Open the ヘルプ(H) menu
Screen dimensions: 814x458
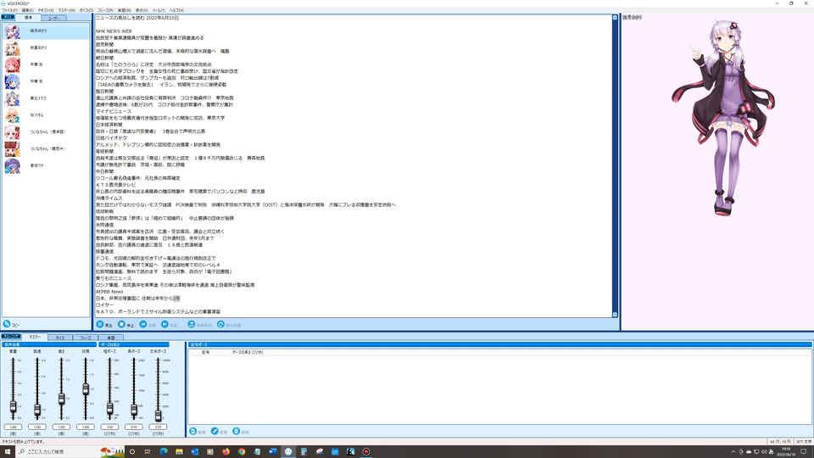[176, 10]
